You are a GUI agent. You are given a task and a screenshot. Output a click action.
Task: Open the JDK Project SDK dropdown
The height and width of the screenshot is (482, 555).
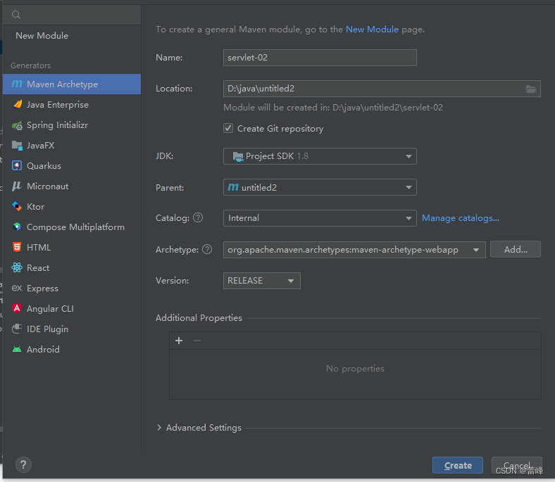pos(320,156)
